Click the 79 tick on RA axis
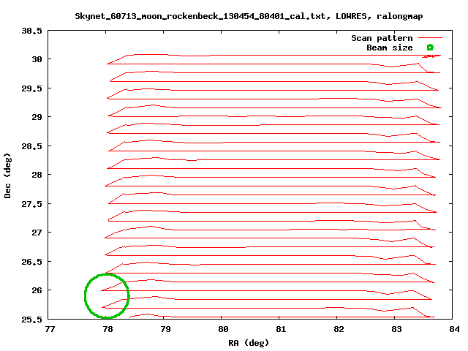 [x=165, y=329]
